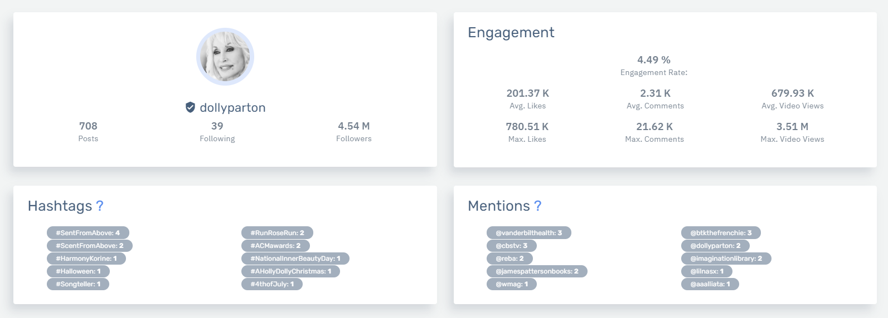888x318 pixels.
Task: Select the @jamespattersonbooks mention tag
Action: tap(537, 271)
